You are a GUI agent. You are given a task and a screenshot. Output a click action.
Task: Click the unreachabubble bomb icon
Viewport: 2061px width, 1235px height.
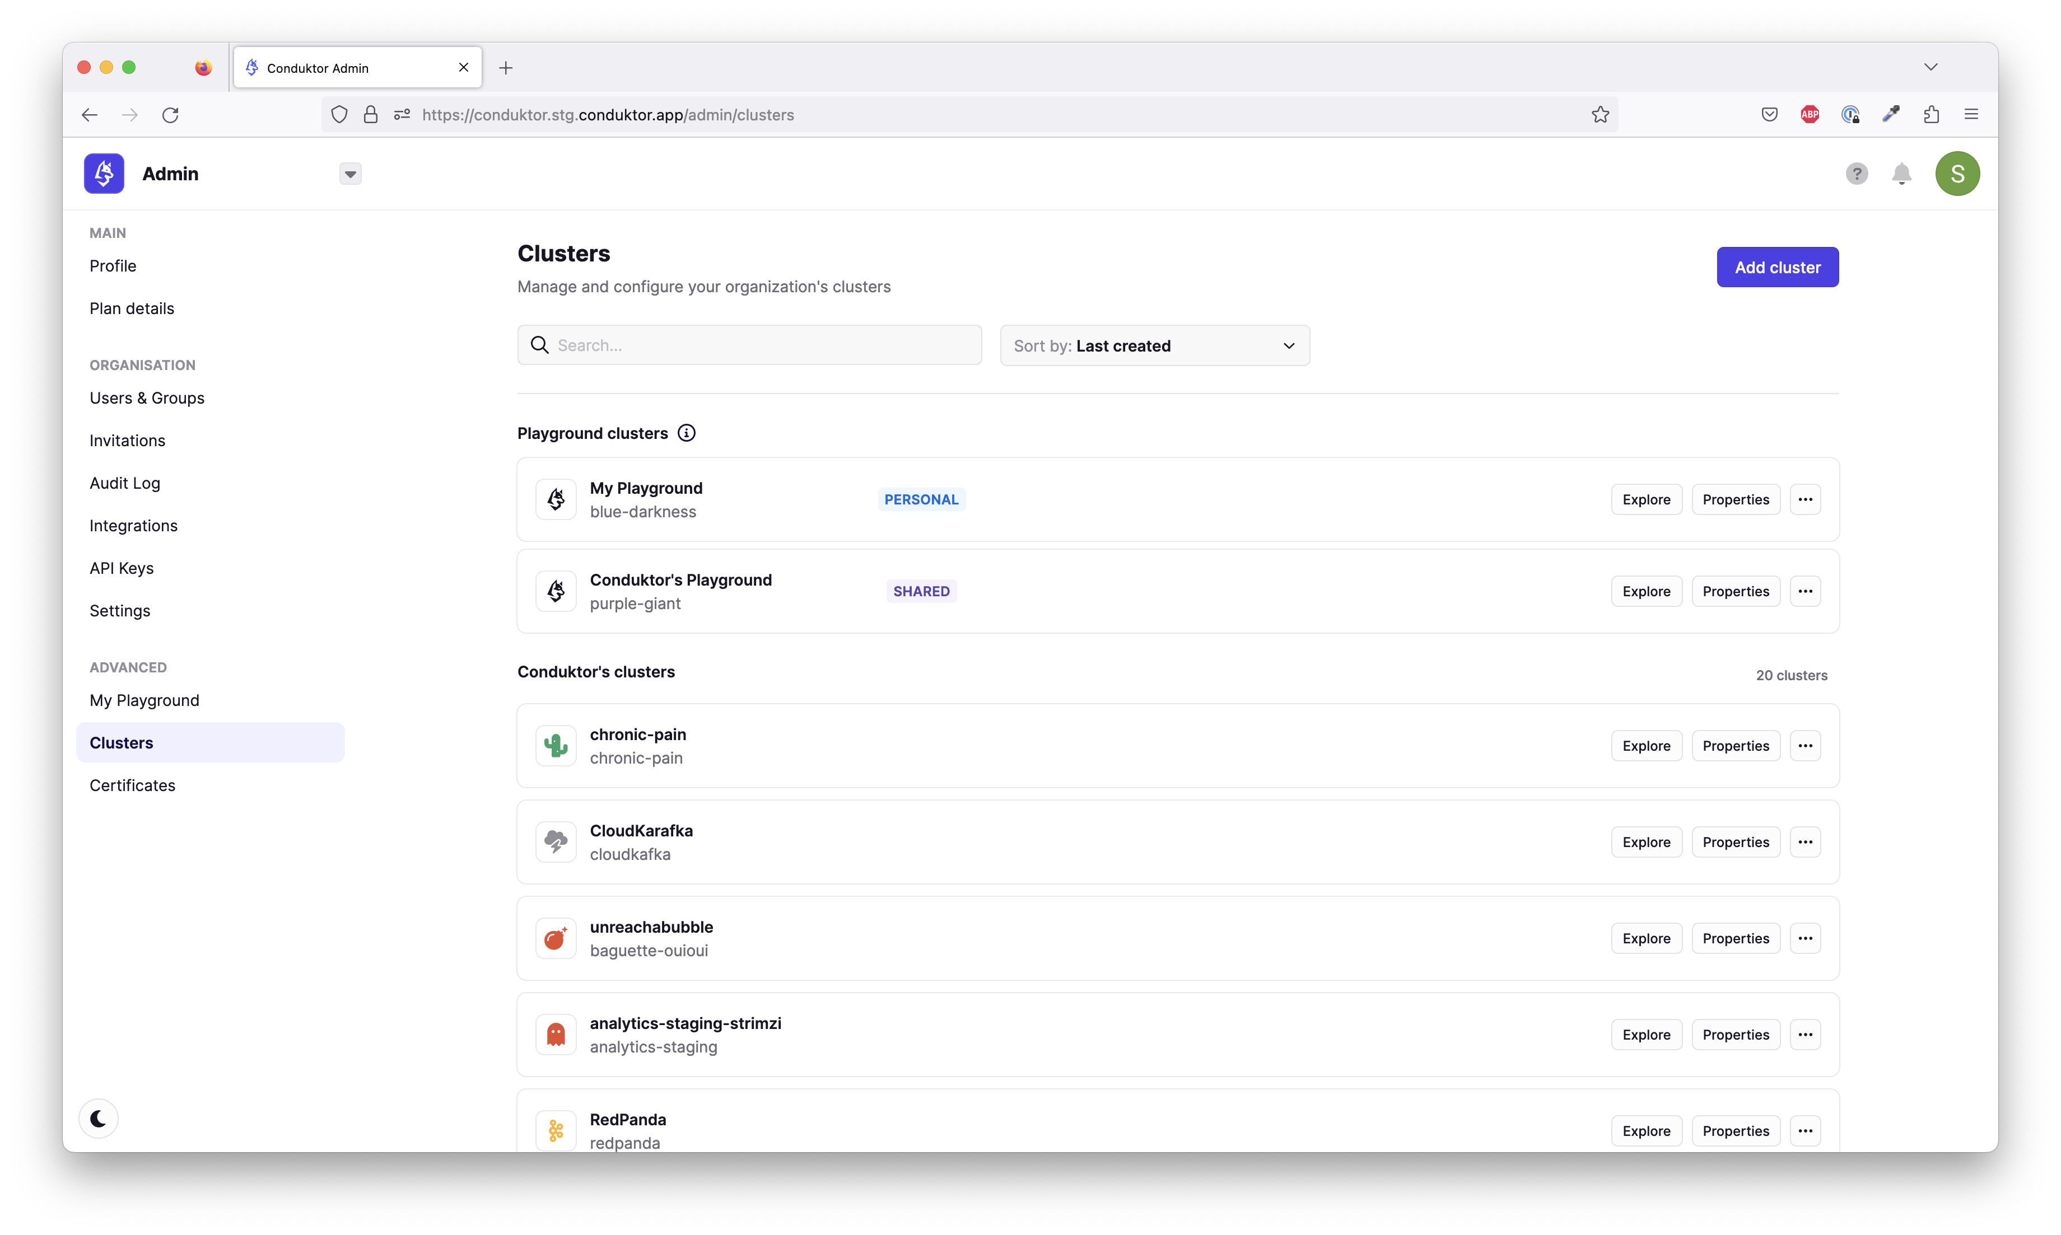coord(556,938)
